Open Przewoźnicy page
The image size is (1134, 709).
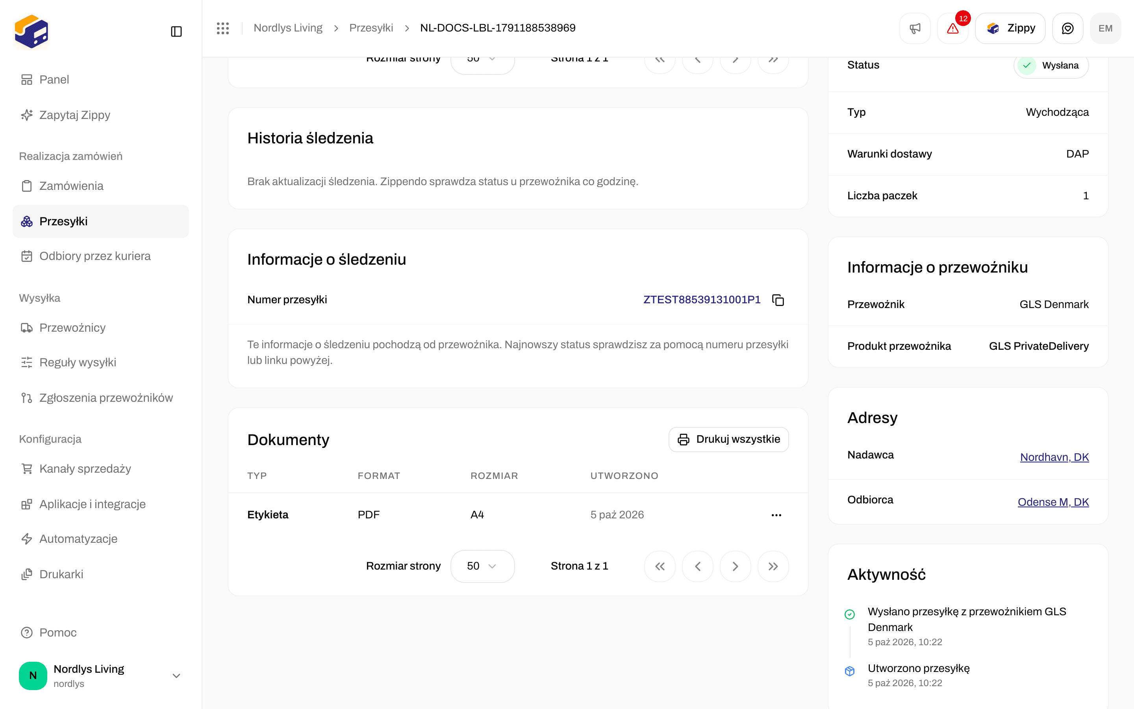101,327
